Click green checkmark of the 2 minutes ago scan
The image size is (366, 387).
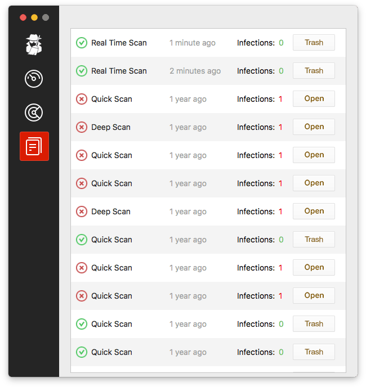(81, 71)
